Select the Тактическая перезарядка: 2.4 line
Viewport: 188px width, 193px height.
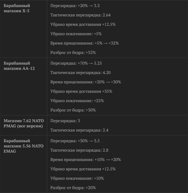79,130
